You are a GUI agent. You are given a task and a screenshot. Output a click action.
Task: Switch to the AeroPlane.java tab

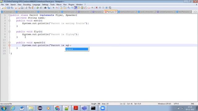click(x=184, y=12)
